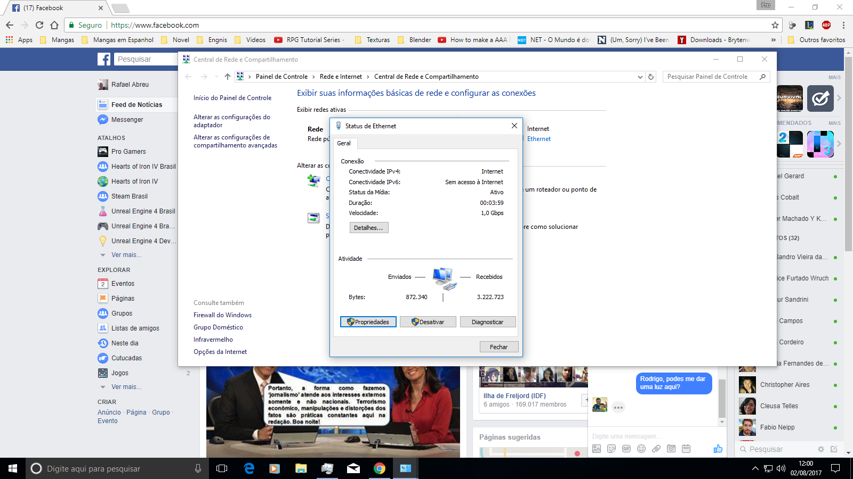Click Fechar button in dialog
Image resolution: width=853 pixels, height=479 pixels.
[499, 347]
